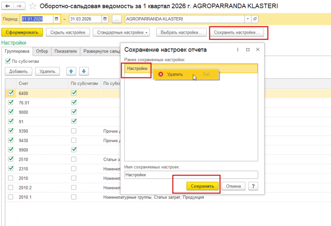Click the organization field AGROPARRANDA KLASTERI

185,19
